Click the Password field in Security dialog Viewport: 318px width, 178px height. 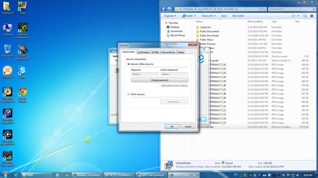click(x=145, y=74)
